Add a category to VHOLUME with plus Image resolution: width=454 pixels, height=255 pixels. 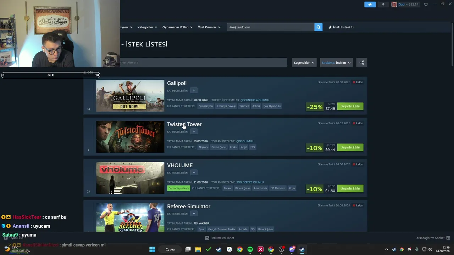click(194, 172)
